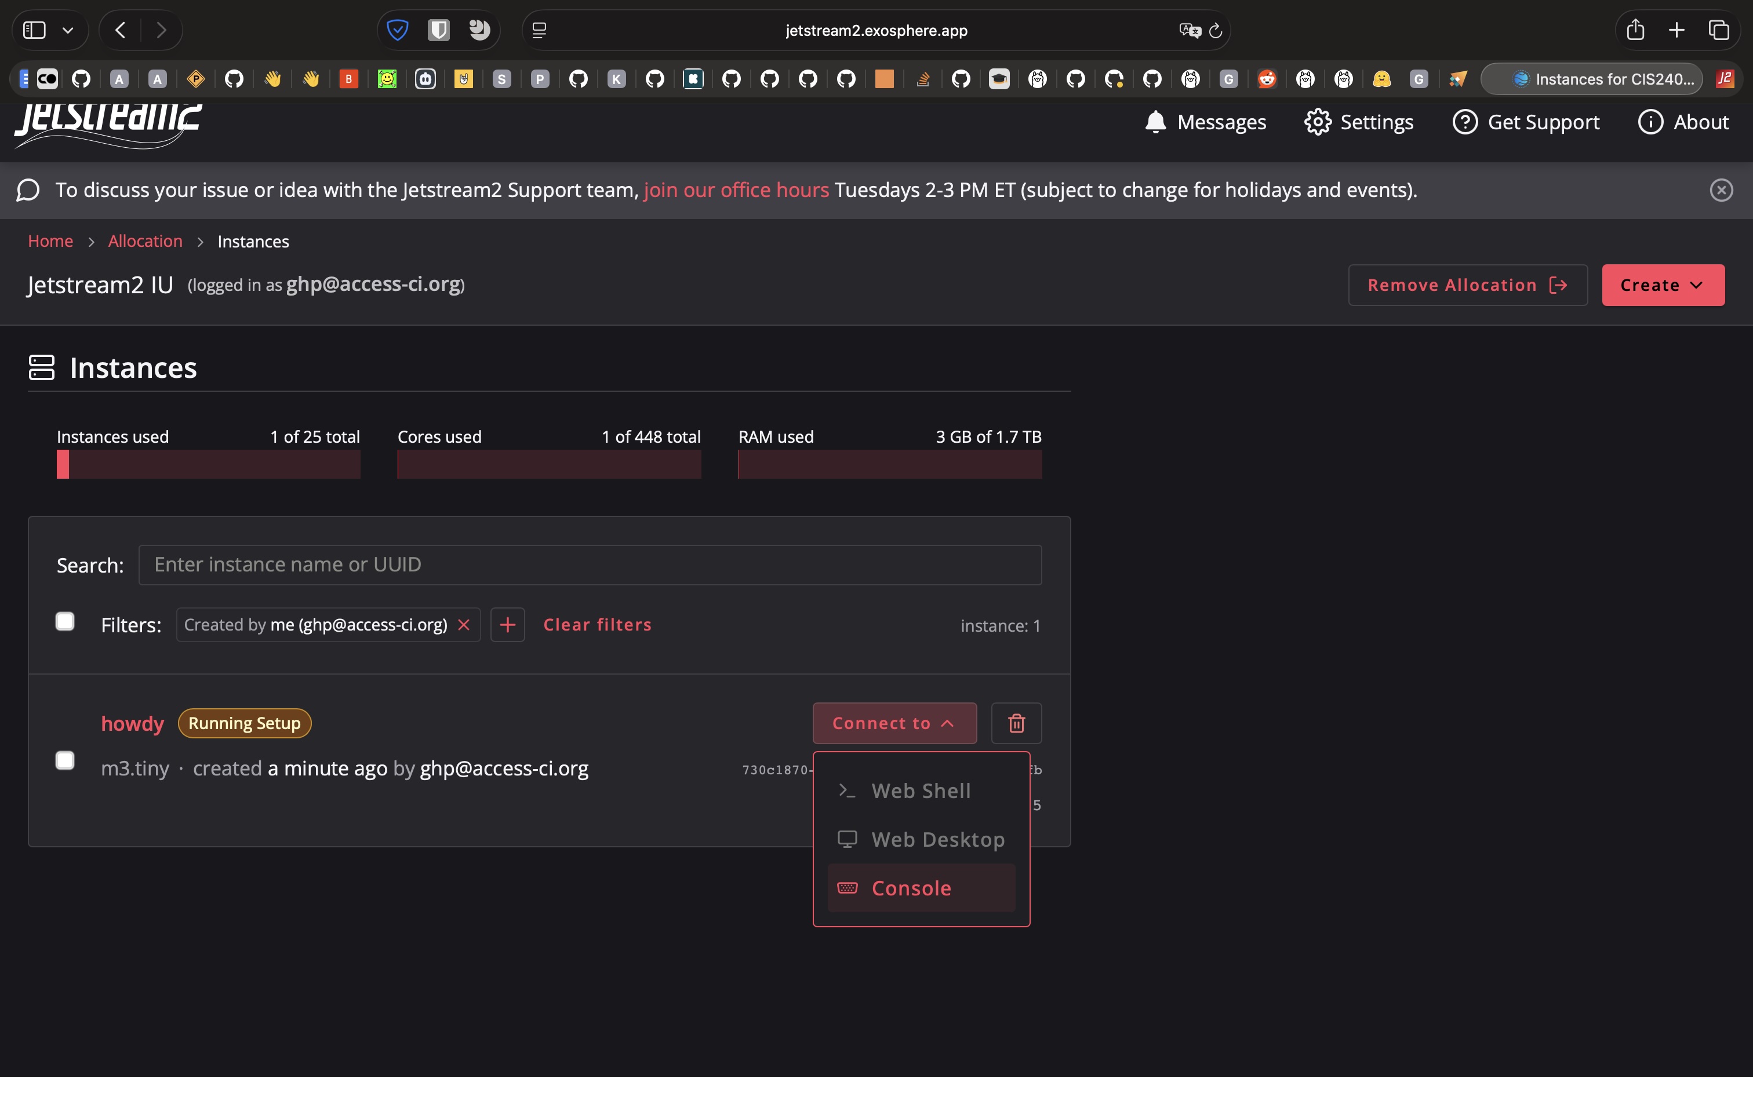Viewport: 1753px width, 1100px height.
Task: Reload the jetstream2.exosphere.app page
Action: pyautogui.click(x=1215, y=30)
